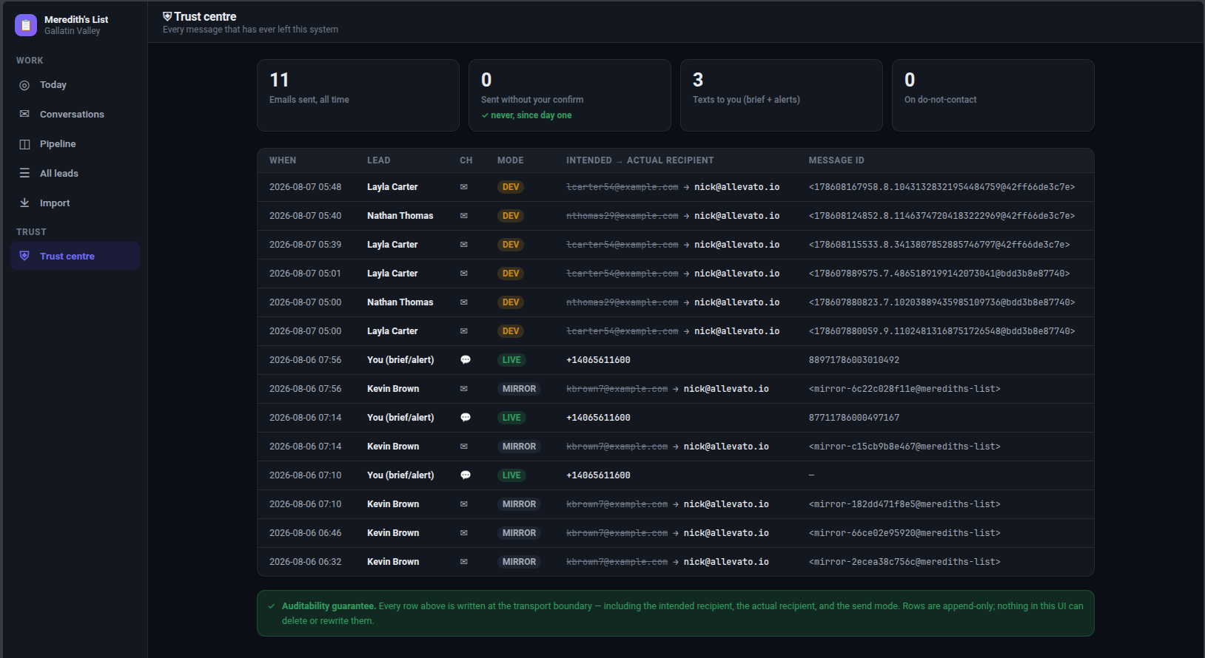Click nick@allevato.io in 05:48 row

(737, 187)
